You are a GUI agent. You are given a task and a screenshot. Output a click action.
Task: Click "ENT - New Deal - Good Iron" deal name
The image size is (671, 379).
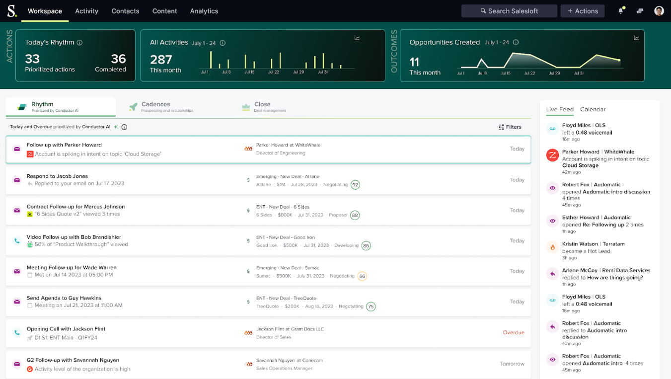[286, 237]
